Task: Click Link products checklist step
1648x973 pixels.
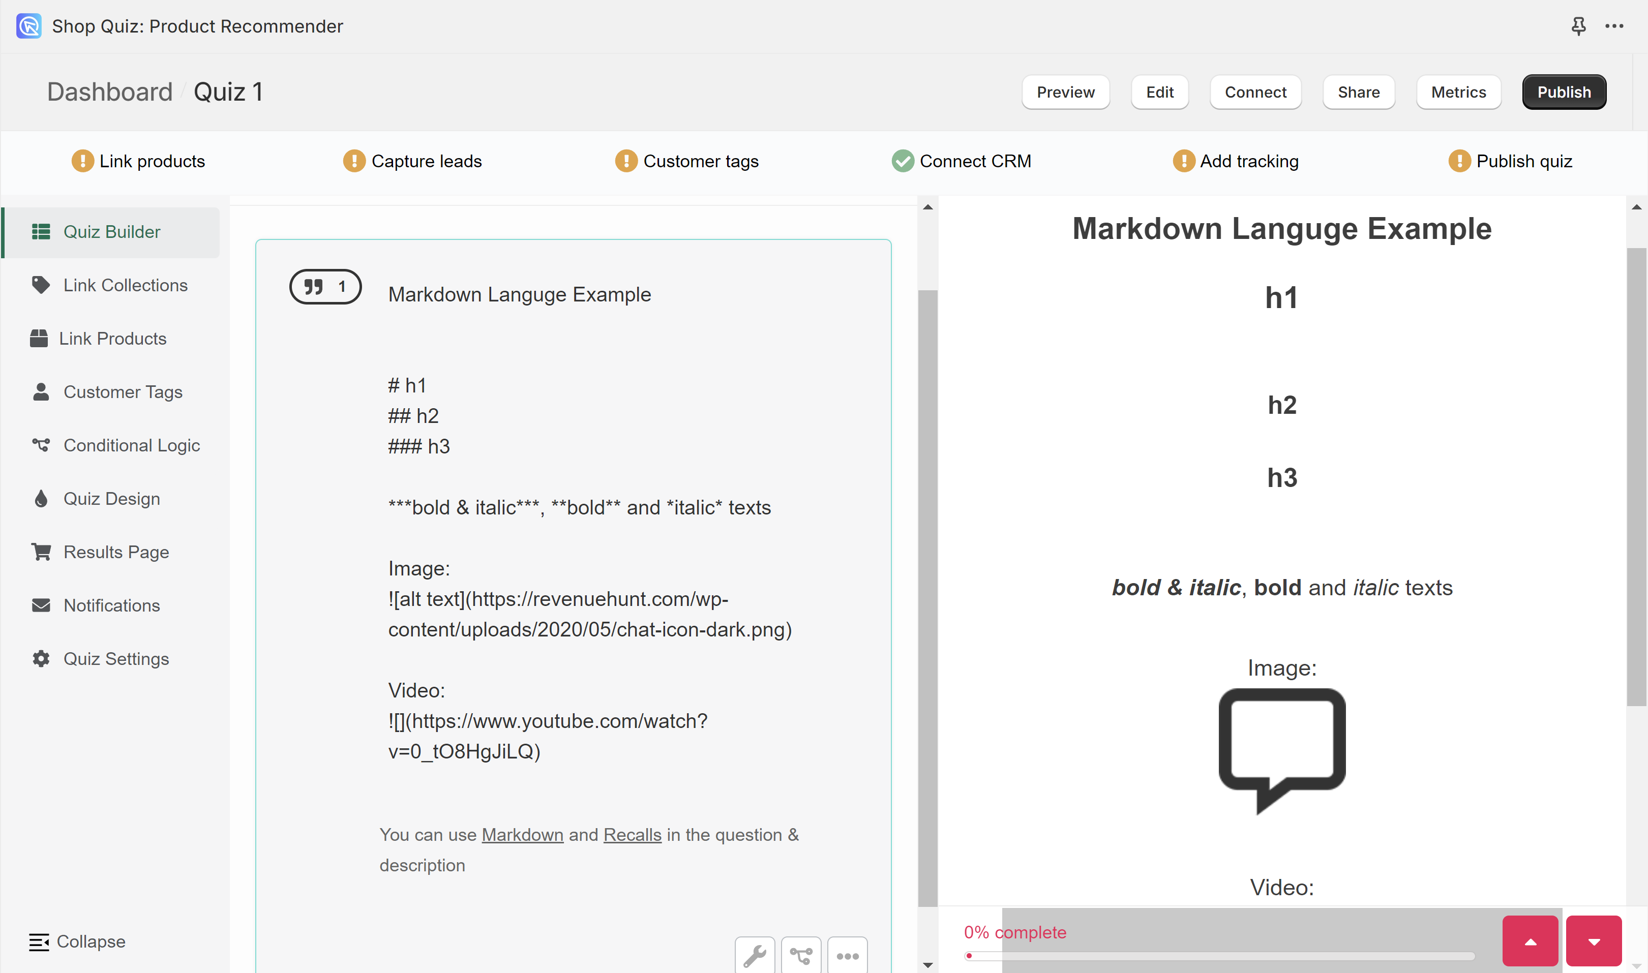Action: 138,161
